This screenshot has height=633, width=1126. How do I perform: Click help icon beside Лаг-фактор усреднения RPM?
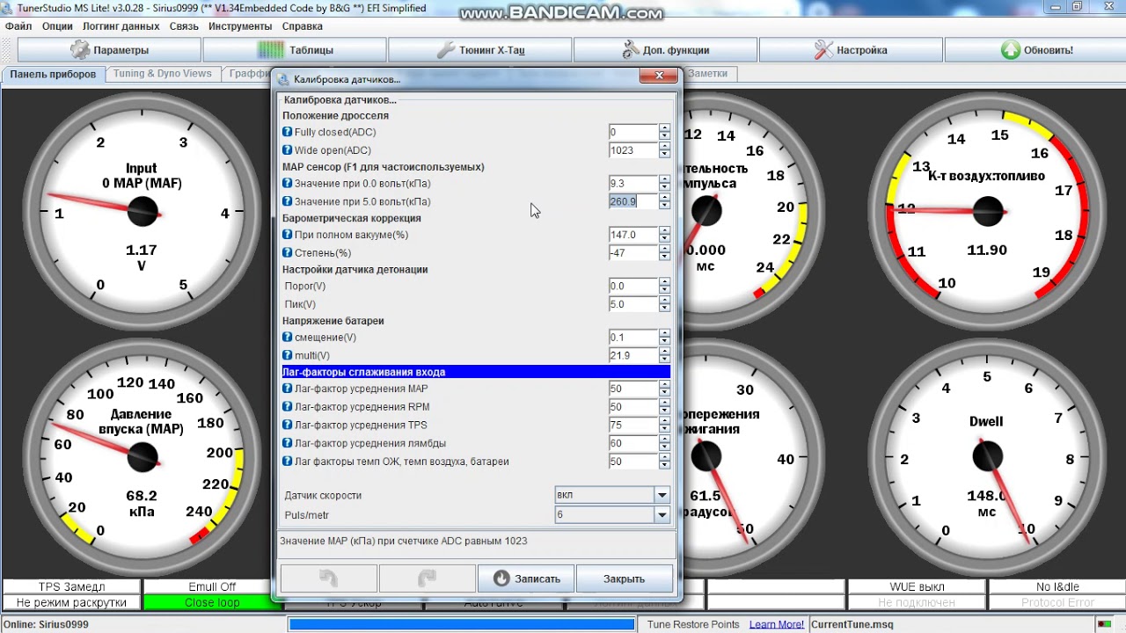287,407
